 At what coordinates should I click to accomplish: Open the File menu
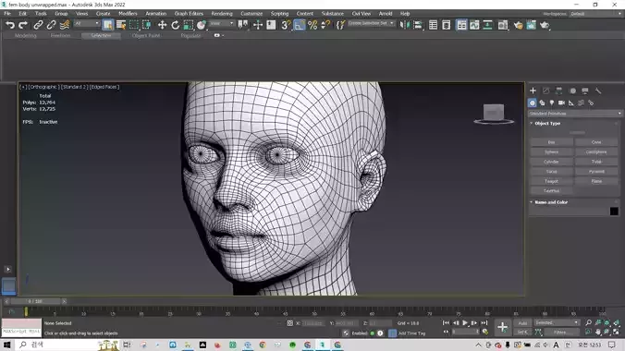tap(7, 14)
